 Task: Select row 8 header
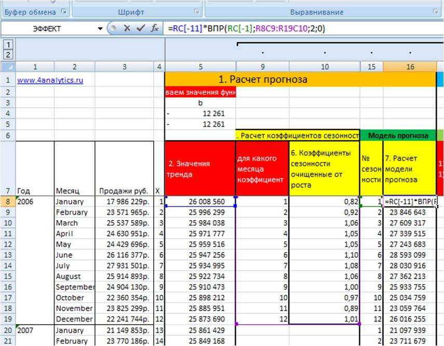[x=8, y=201]
